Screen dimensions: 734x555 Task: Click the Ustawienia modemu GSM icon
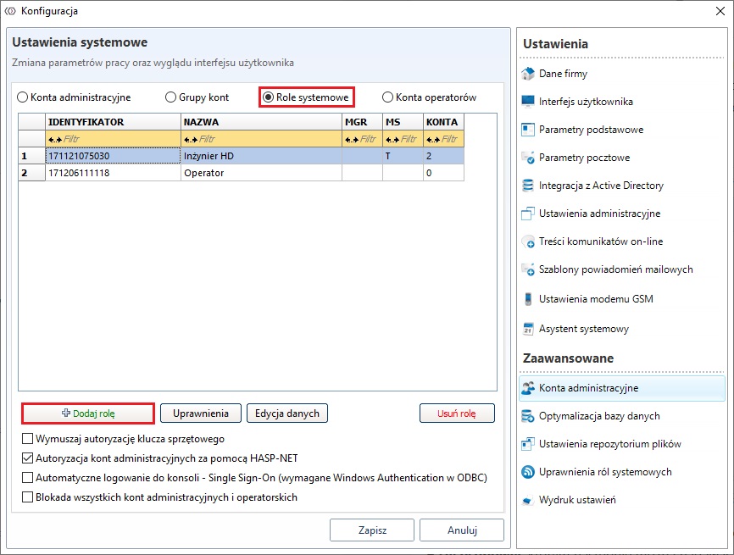(x=528, y=299)
